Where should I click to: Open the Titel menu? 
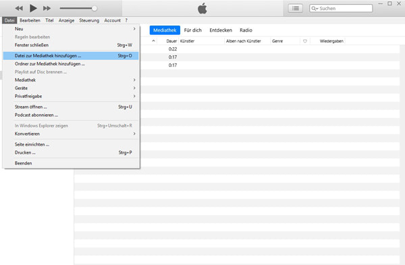pyautogui.click(x=49, y=20)
